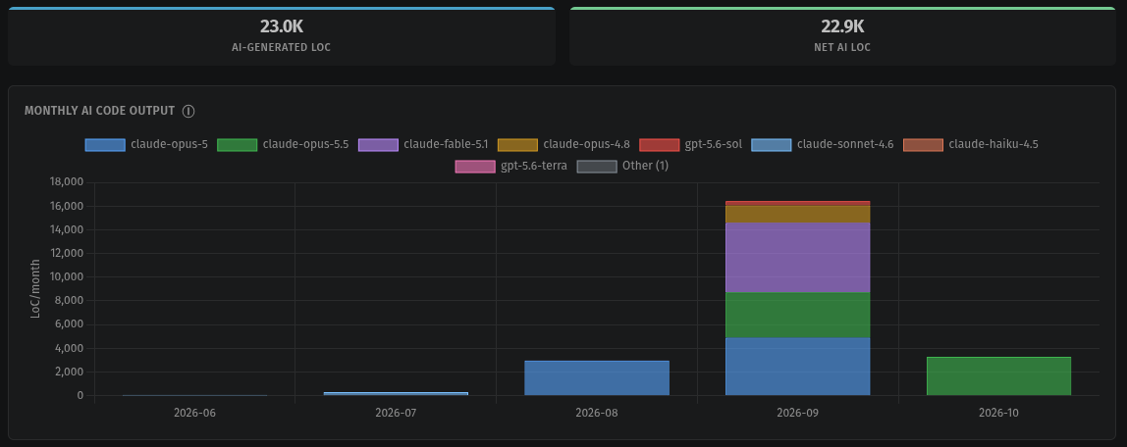This screenshot has width=1127, height=447.
Task: Toggle claude-opus-5 legend swatch
Action: [x=105, y=145]
